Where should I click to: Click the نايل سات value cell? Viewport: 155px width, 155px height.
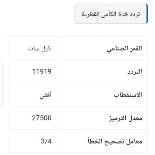point(33,48)
